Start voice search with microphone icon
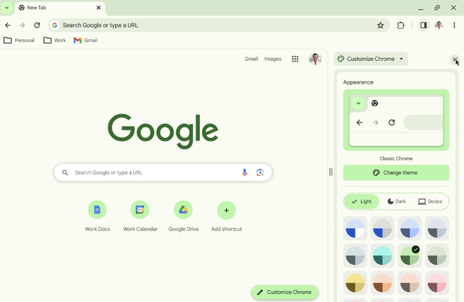The image size is (464, 302). click(244, 173)
